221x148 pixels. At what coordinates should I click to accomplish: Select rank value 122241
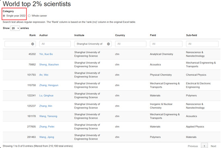point(31,95)
